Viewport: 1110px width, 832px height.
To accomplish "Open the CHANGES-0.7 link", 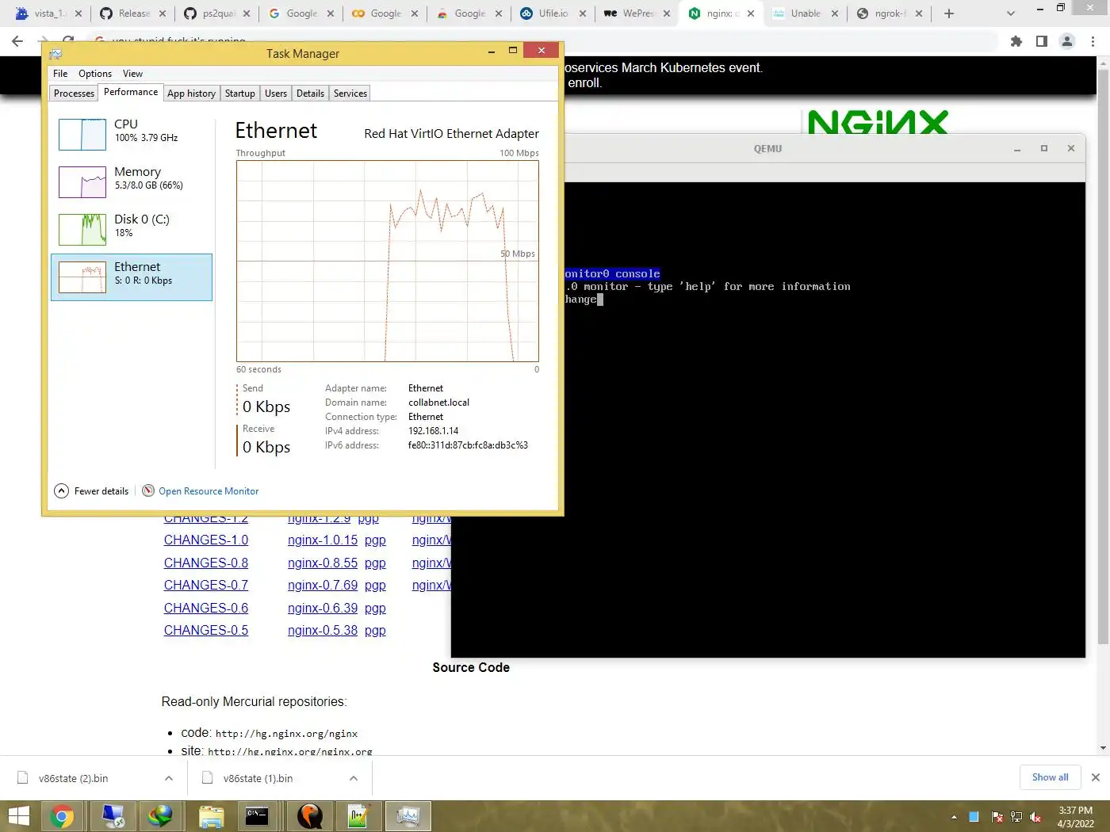I will coord(206,586).
